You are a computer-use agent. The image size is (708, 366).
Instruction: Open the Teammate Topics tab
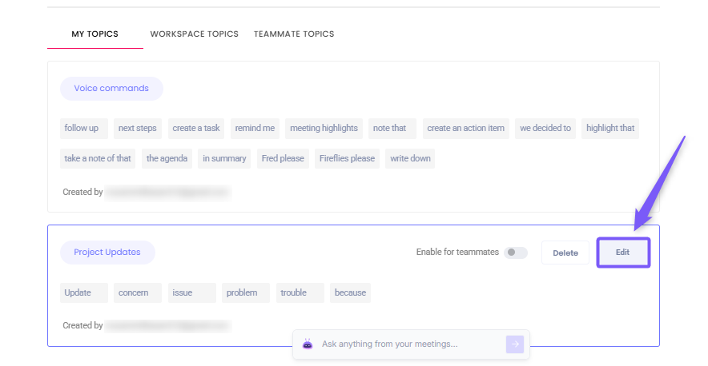click(294, 34)
